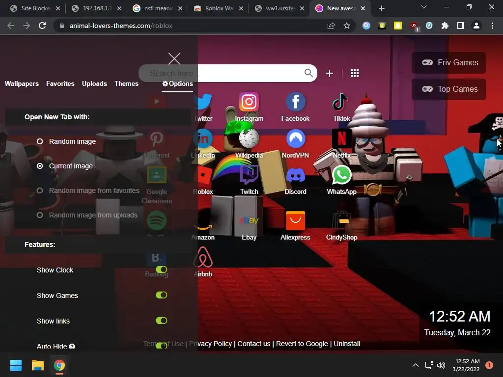Click the Chrome taskbar icon
Screen dimensions: 503x377
tap(59, 365)
